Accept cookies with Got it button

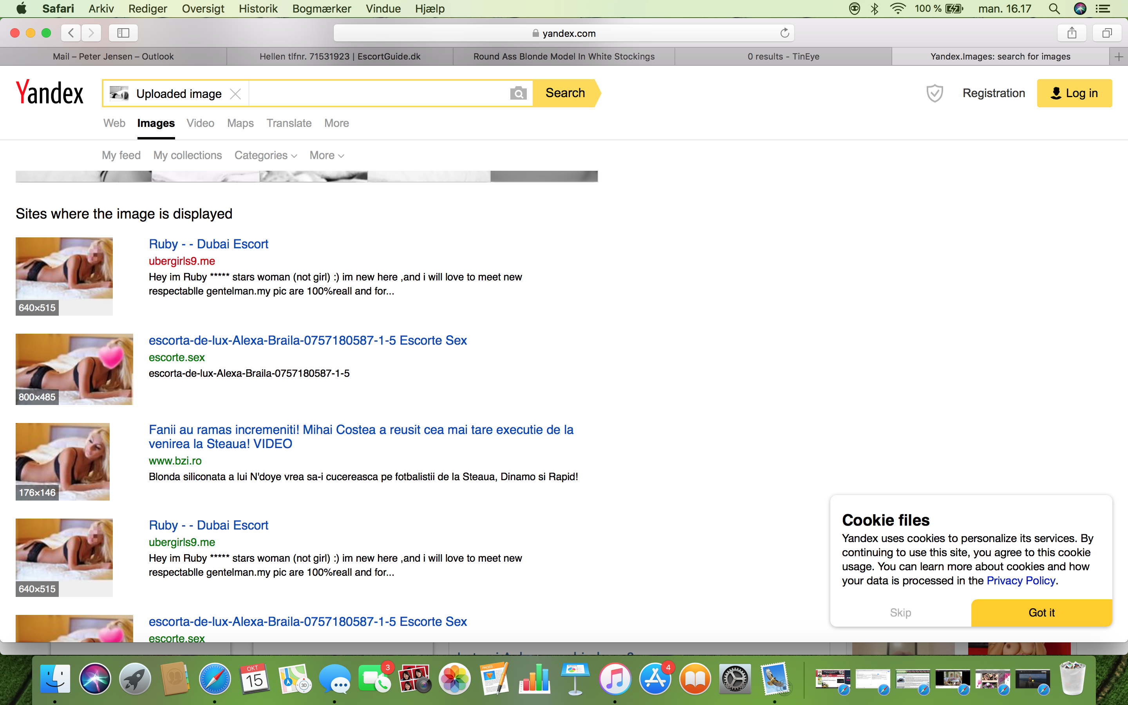1042,612
